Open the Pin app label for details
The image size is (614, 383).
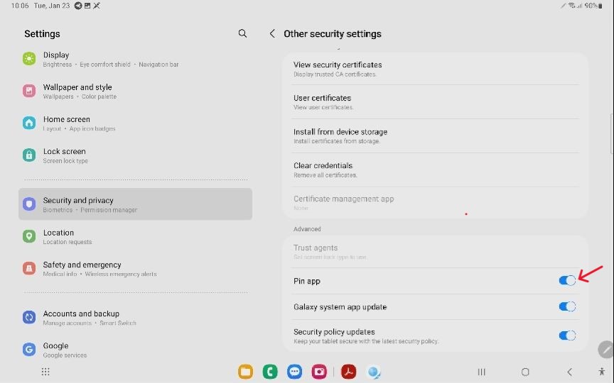click(x=306, y=281)
